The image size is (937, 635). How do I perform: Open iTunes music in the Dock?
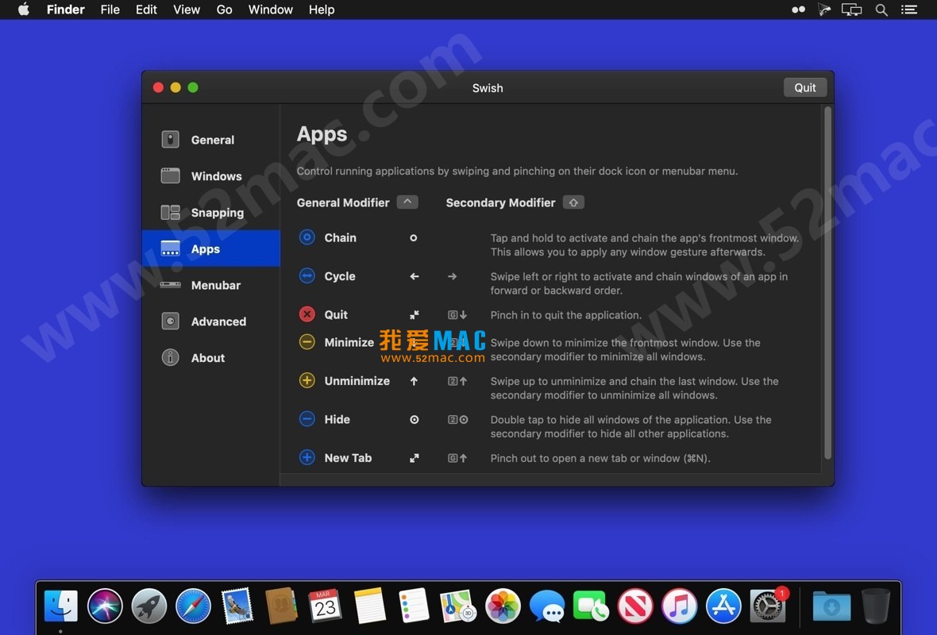680,606
